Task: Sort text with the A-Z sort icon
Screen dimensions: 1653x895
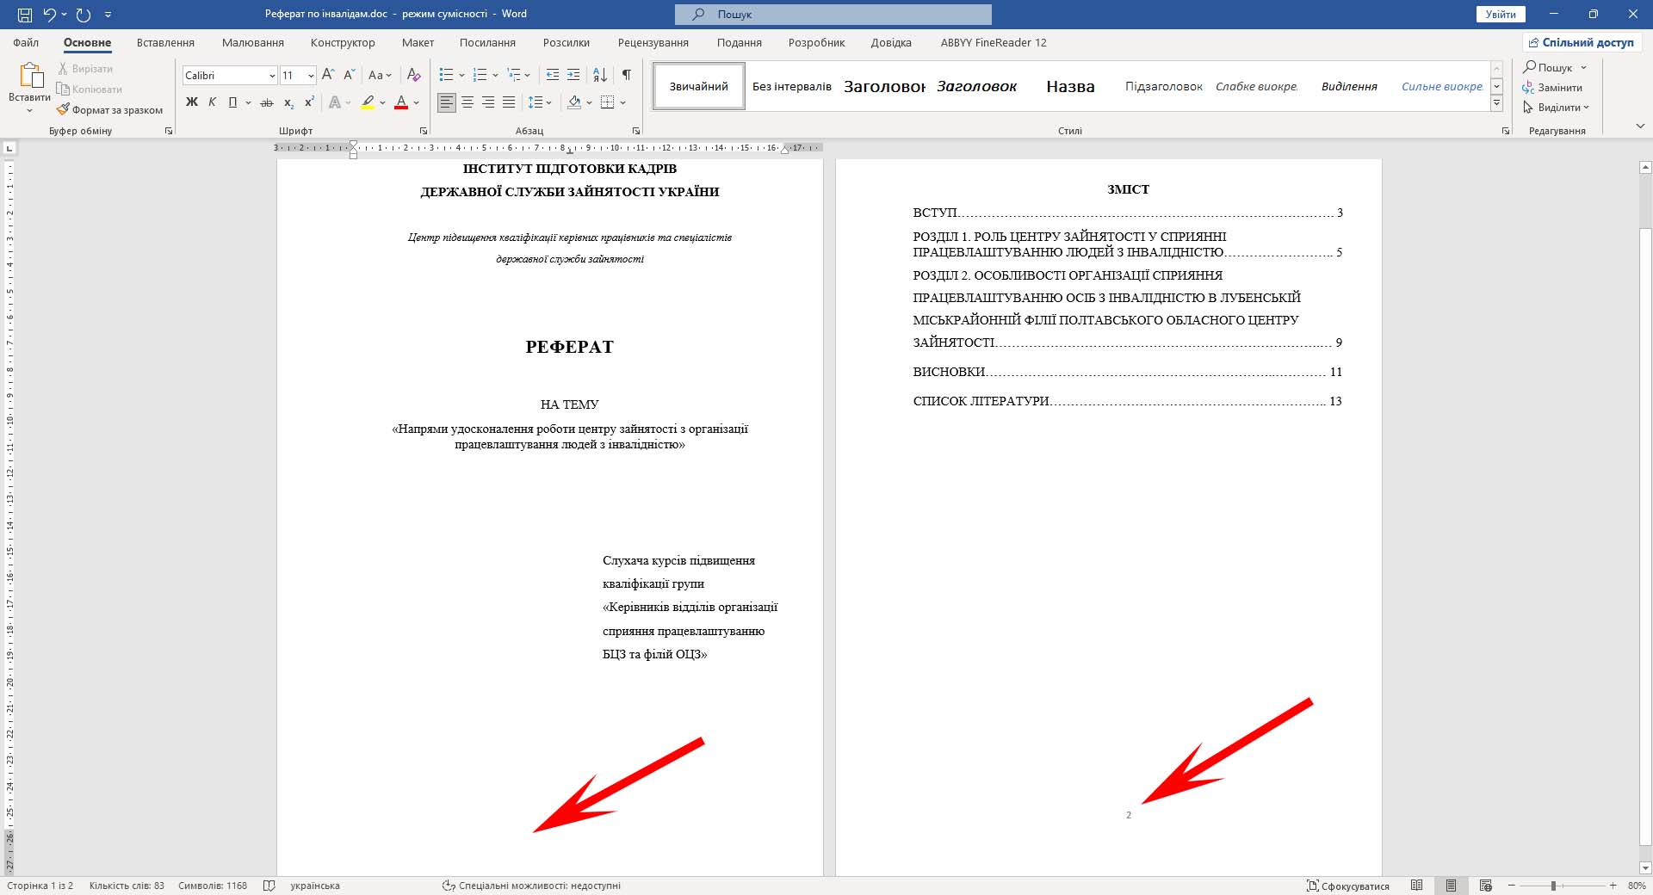Action: tap(600, 75)
